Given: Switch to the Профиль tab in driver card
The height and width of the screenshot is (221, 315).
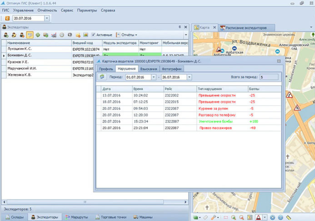Looking at the screenshot, I should point(106,69).
